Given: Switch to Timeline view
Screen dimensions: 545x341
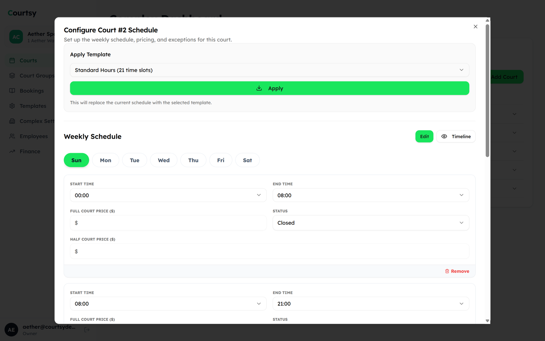Looking at the screenshot, I should (456, 136).
